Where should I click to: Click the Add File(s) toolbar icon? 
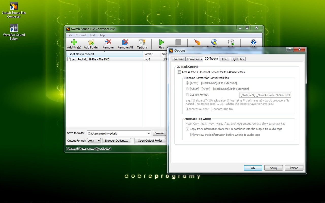coord(74,42)
